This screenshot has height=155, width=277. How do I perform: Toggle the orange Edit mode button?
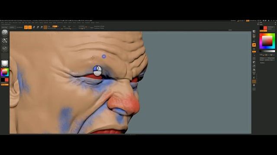pos(26,27)
